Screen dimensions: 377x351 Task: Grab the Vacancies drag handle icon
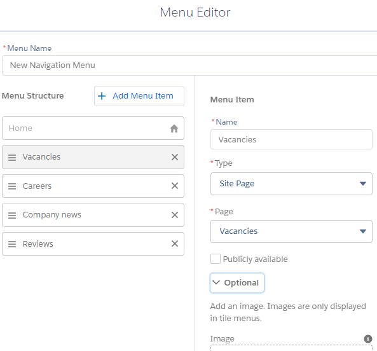coord(12,158)
